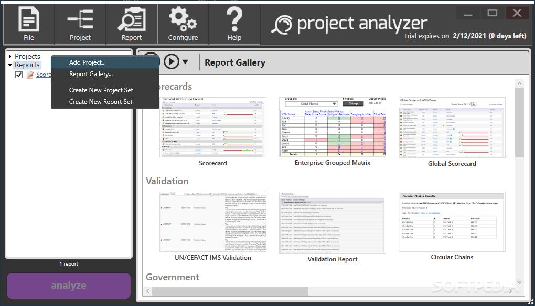Click the purple analyze button
Image resolution: width=535 pixels, height=306 pixels.
click(x=69, y=286)
